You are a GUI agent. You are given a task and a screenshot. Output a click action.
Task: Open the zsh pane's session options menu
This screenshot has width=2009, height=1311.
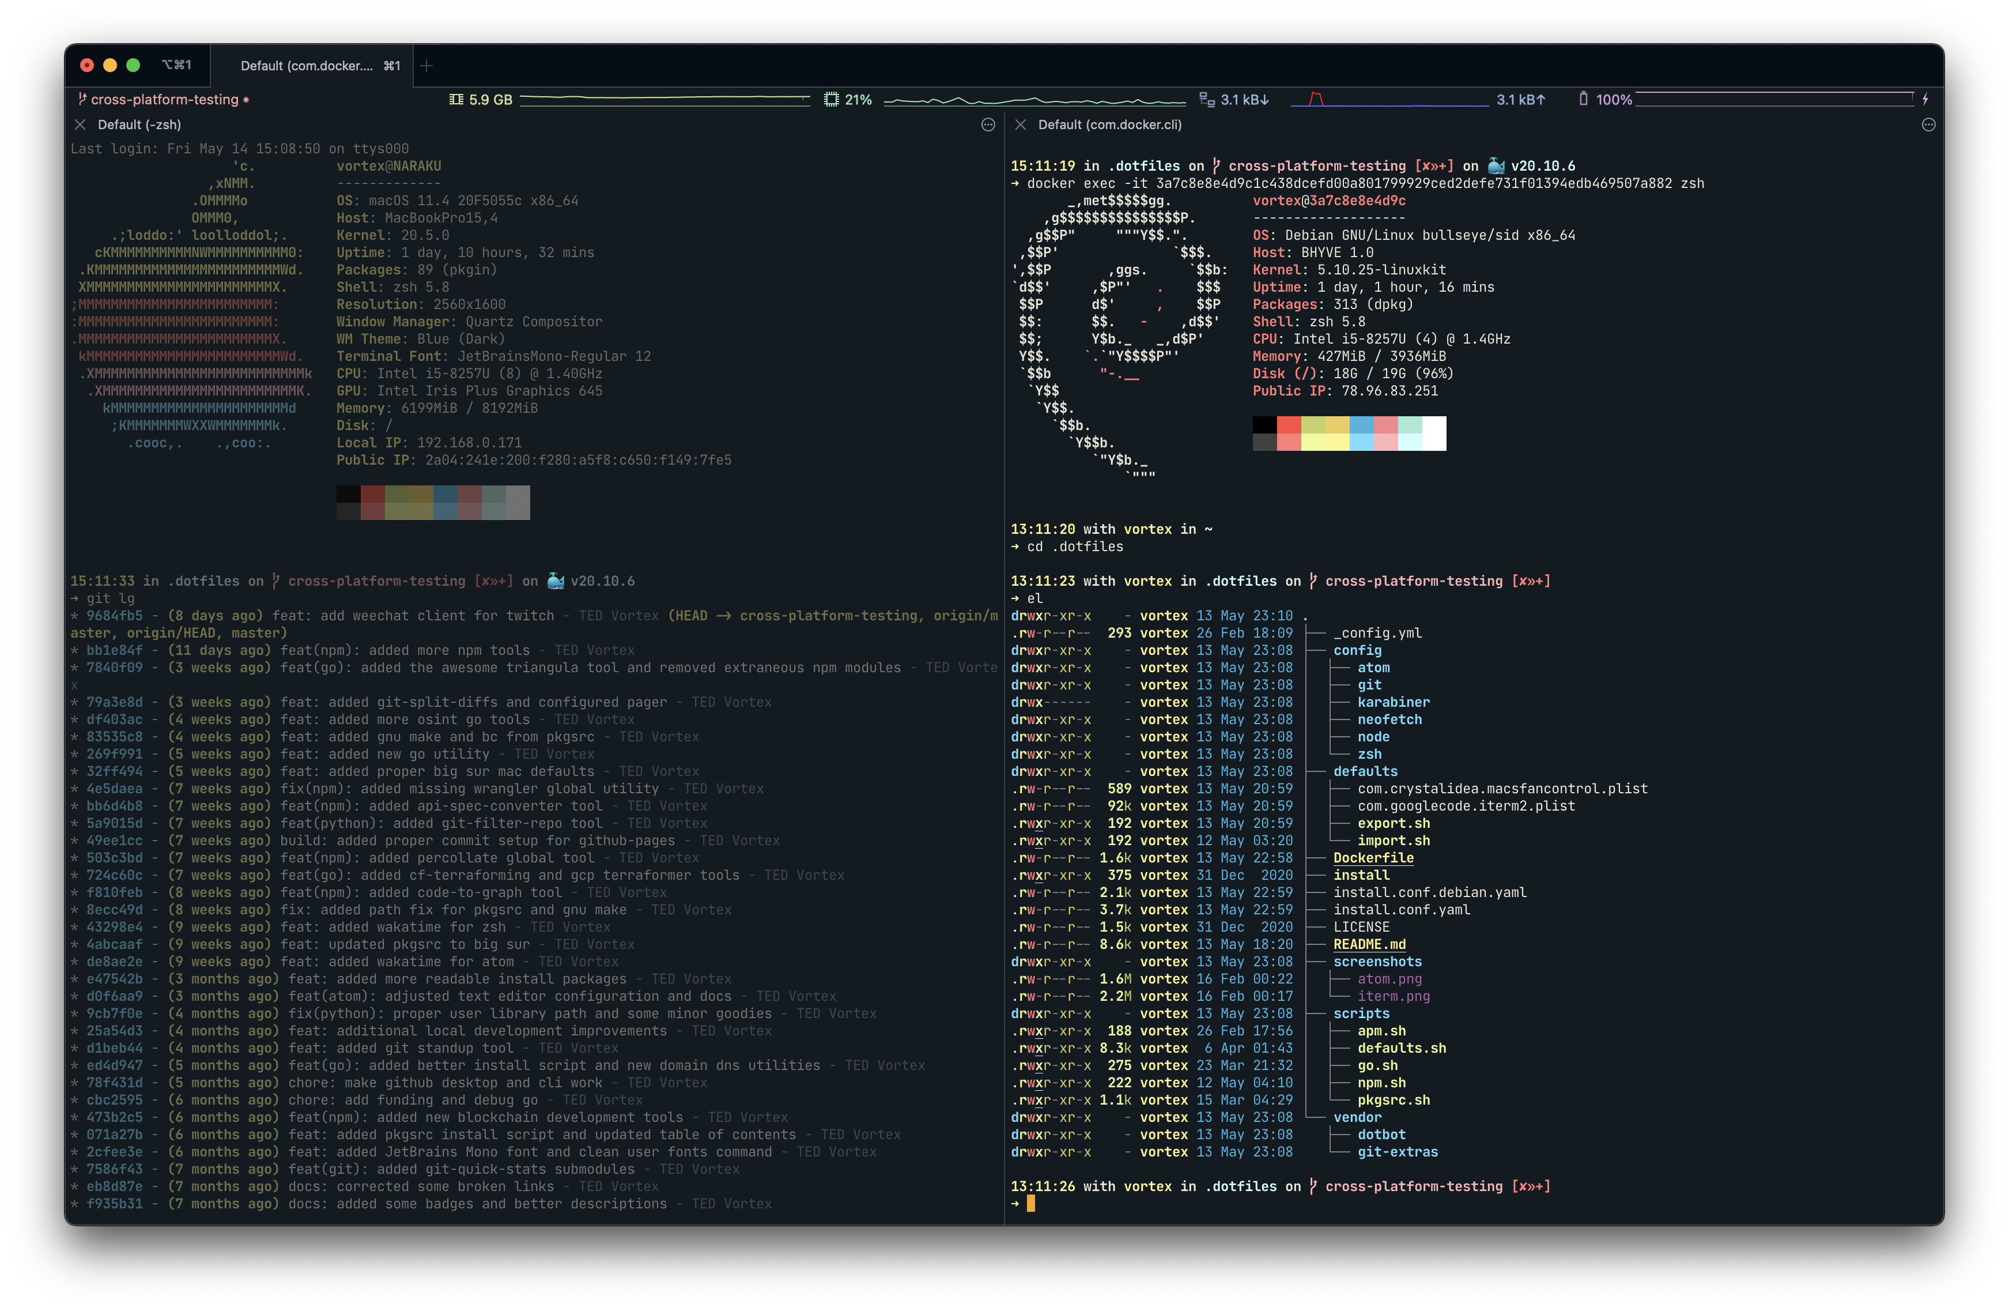pos(990,125)
